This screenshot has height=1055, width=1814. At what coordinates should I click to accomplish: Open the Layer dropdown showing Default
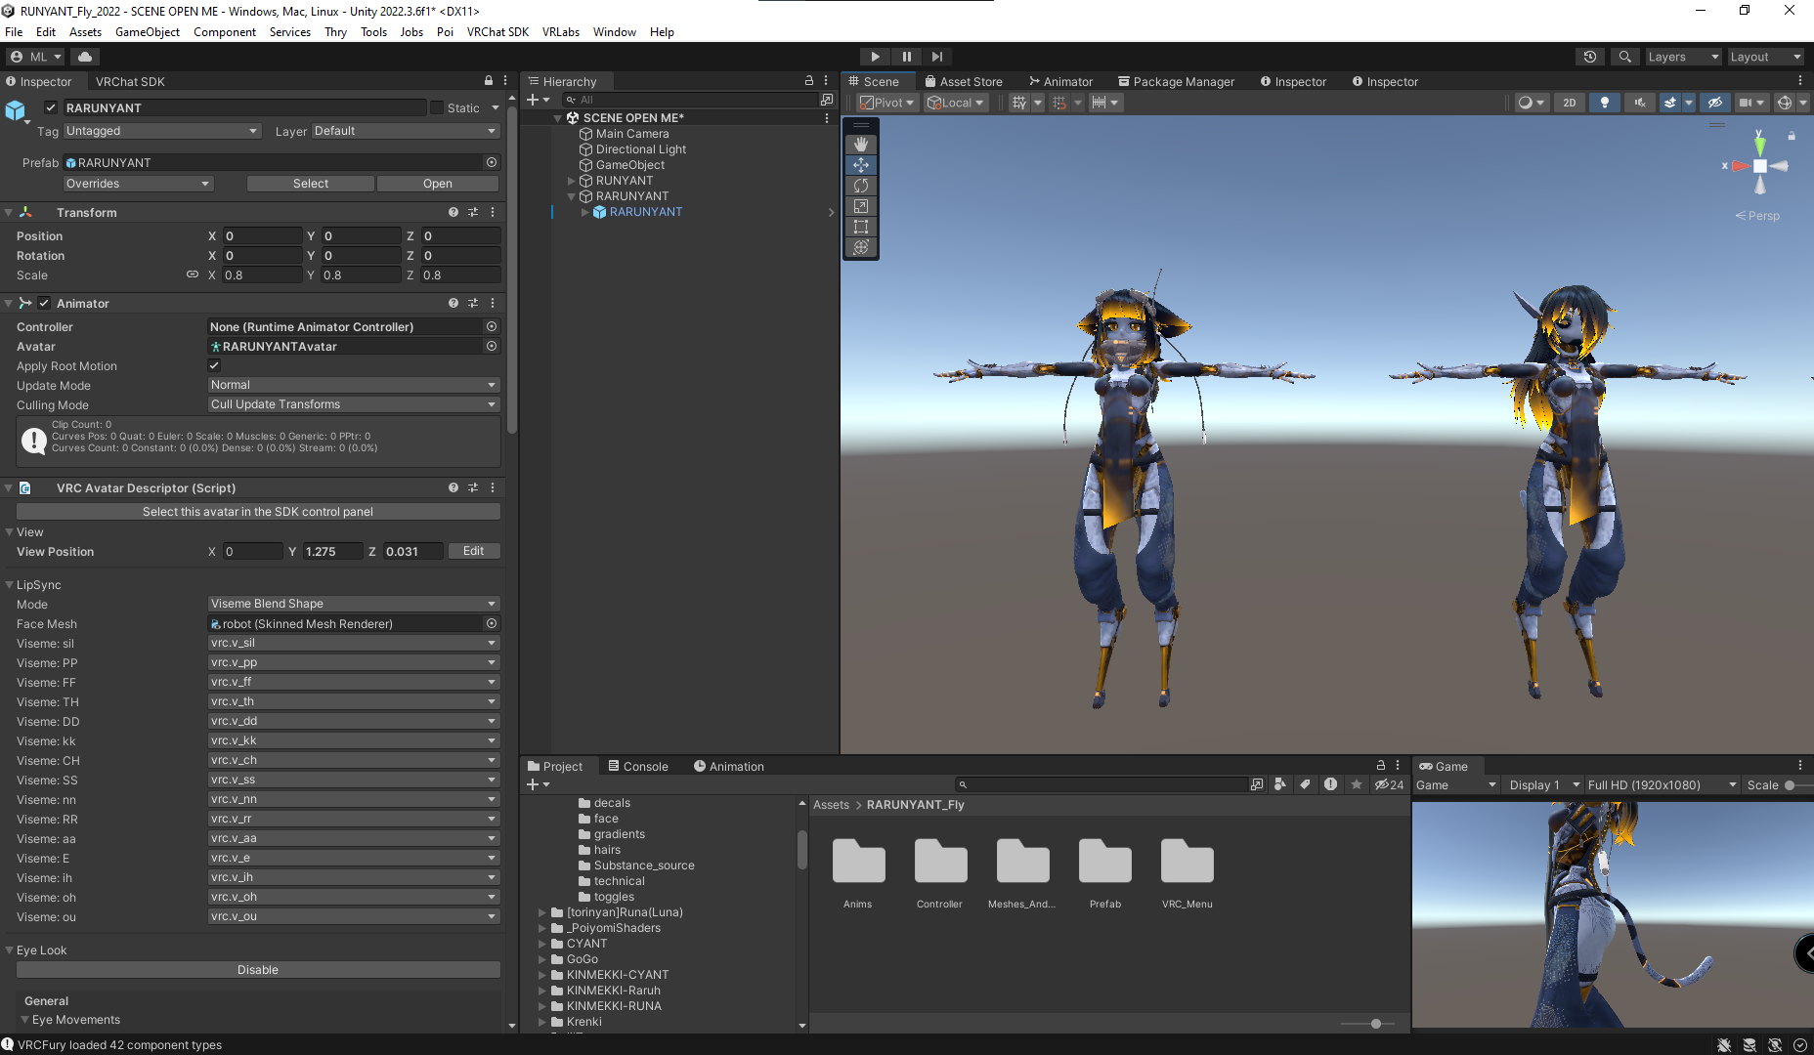click(x=406, y=131)
